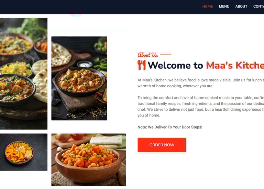The height and width of the screenshot is (189, 264).
Task: Click the red Maa's Kitchen brand text
Action: [235, 65]
